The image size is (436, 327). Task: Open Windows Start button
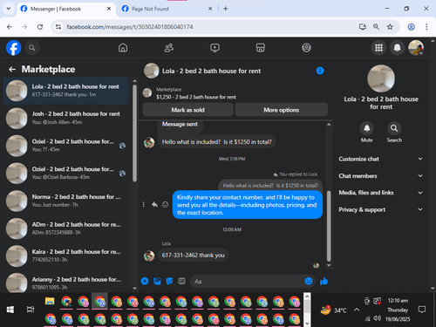tap(10, 310)
